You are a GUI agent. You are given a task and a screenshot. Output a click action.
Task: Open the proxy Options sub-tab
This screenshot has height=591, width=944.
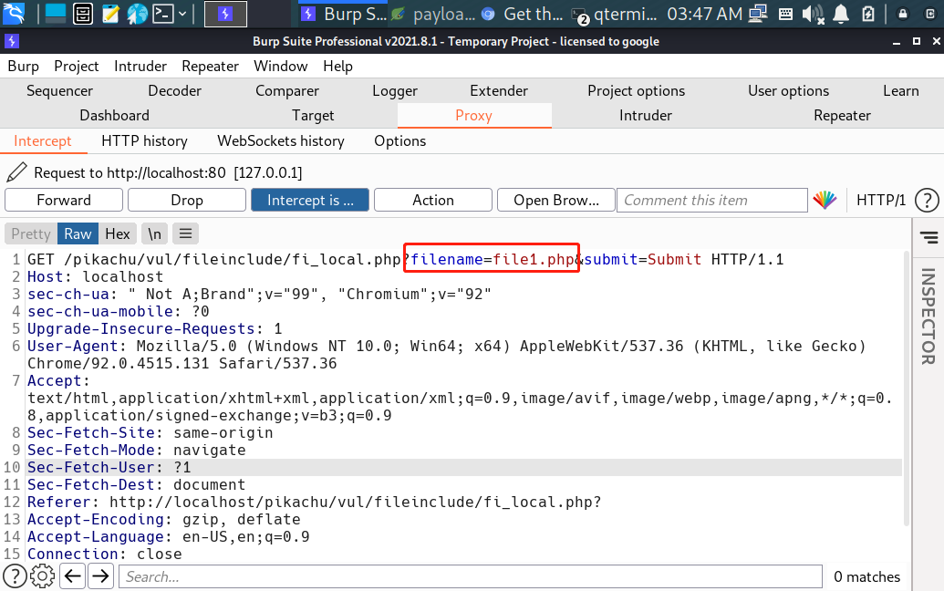click(x=399, y=140)
